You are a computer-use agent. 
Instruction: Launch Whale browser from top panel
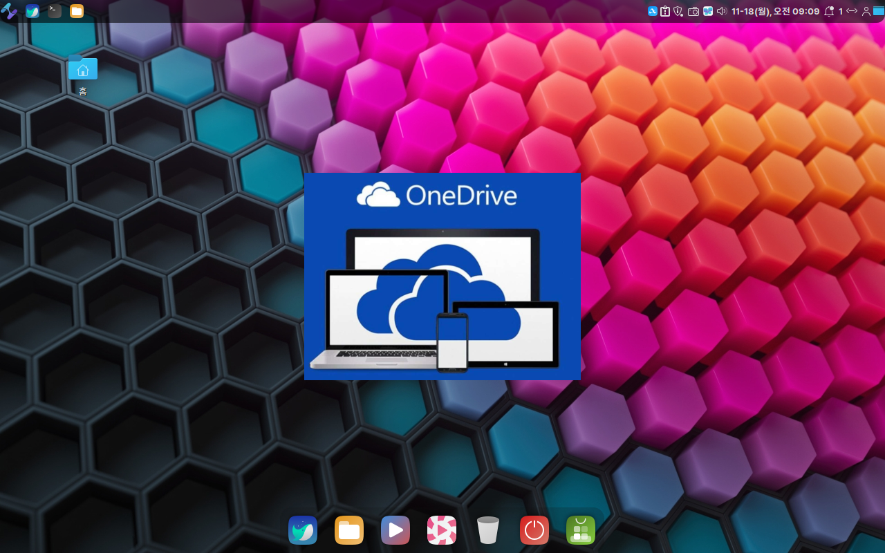tap(32, 11)
